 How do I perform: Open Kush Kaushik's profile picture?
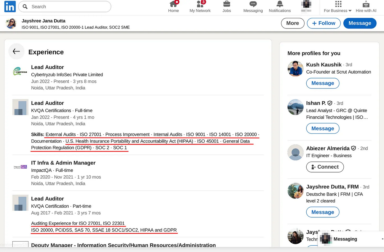[x=295, y=68]
